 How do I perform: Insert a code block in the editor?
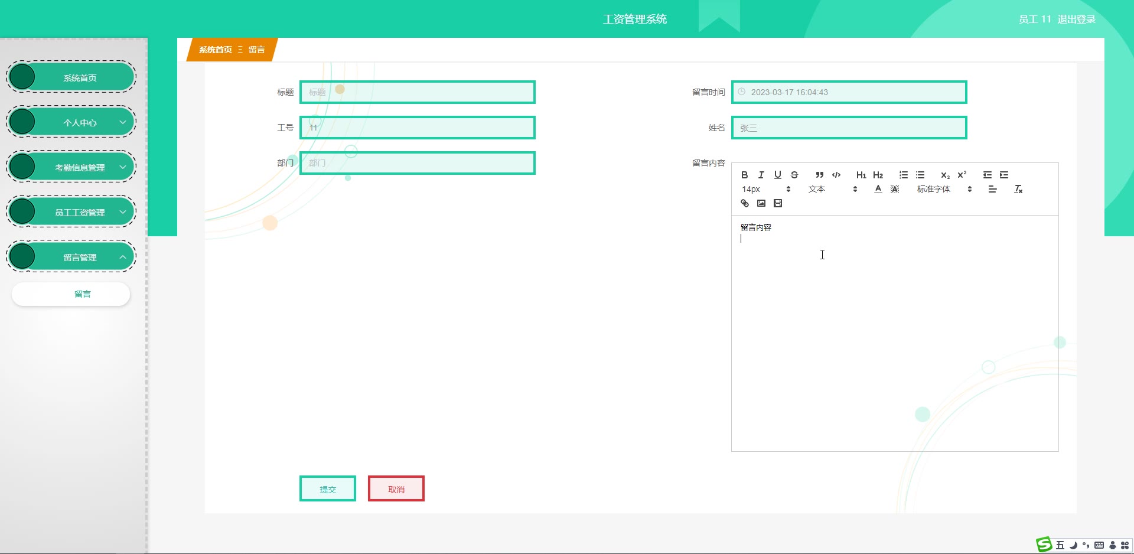(x=836, y=175)
